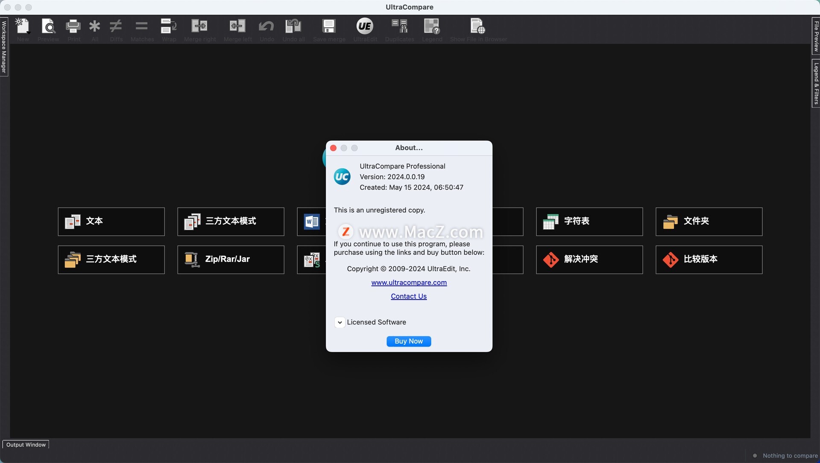Click the unregistered copy notice text
This screenshot has height=463, width=820.
pyautogui.click(x=379, y=210)
